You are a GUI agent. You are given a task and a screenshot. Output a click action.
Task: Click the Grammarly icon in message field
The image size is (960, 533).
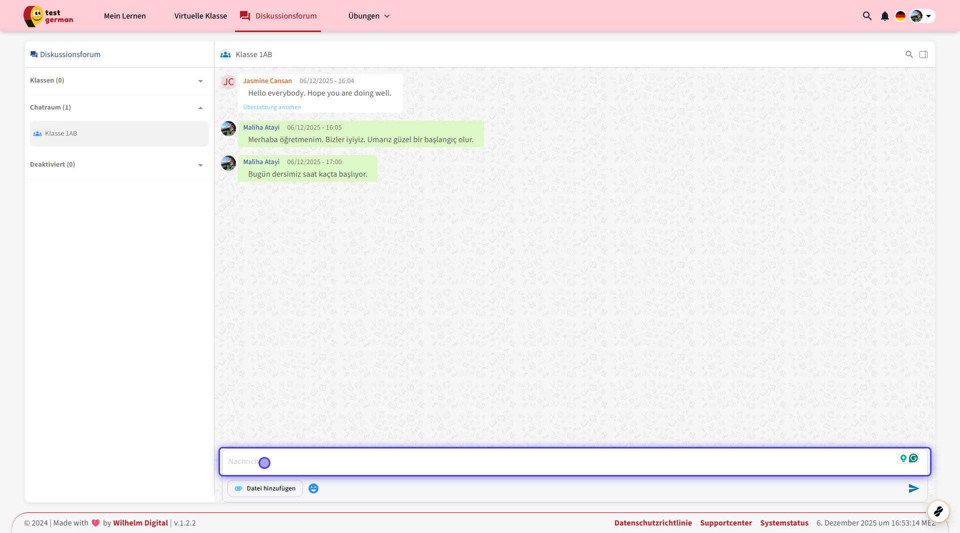913,458
